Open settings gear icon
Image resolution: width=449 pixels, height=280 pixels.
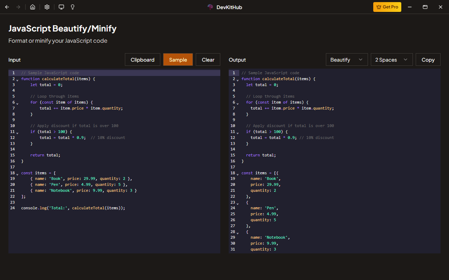47,7
